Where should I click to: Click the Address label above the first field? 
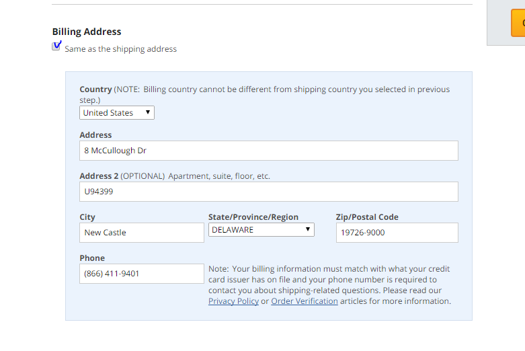[95, 135]
